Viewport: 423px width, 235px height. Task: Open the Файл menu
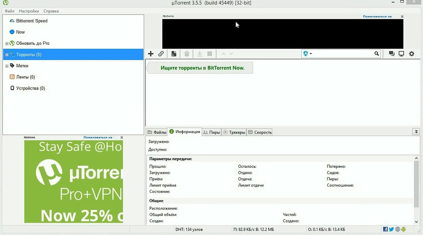coord(10,11)
